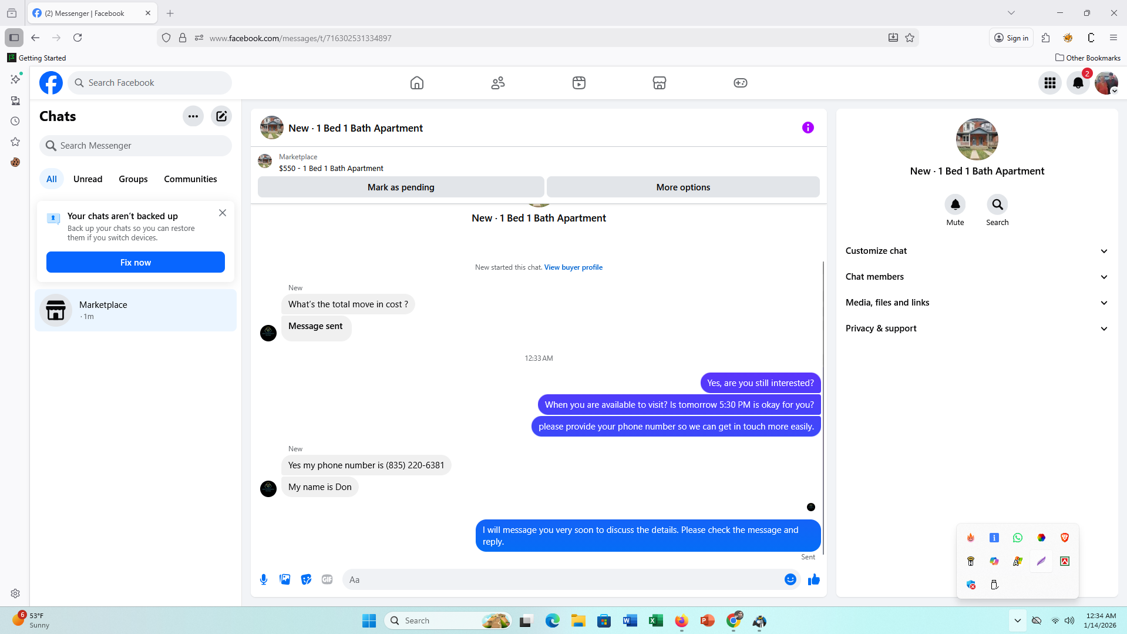The image size is (1127, 634).
Task: Open Chats options three-dot menu
Action: point(193,116)
